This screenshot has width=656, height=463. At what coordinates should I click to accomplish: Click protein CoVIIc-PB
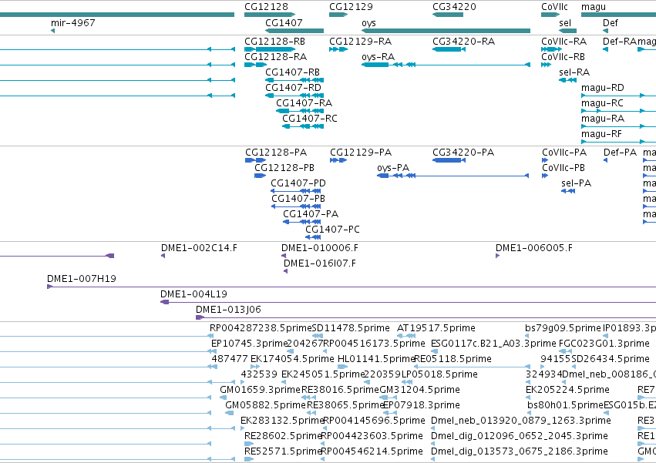click(545, 176)
